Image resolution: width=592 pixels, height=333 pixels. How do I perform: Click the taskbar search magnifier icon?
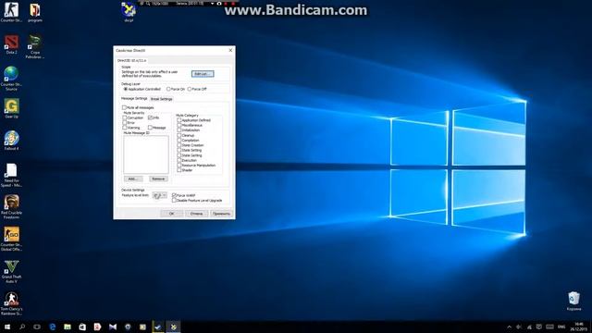coord(22,327)
